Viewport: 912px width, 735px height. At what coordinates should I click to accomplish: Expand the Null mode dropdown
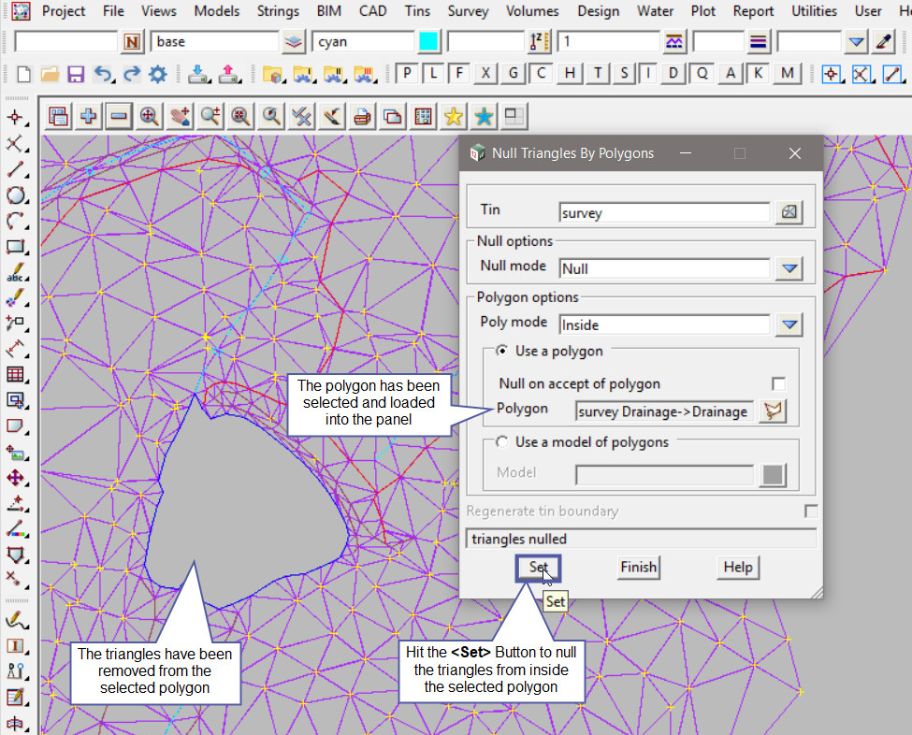pos(790,268)
